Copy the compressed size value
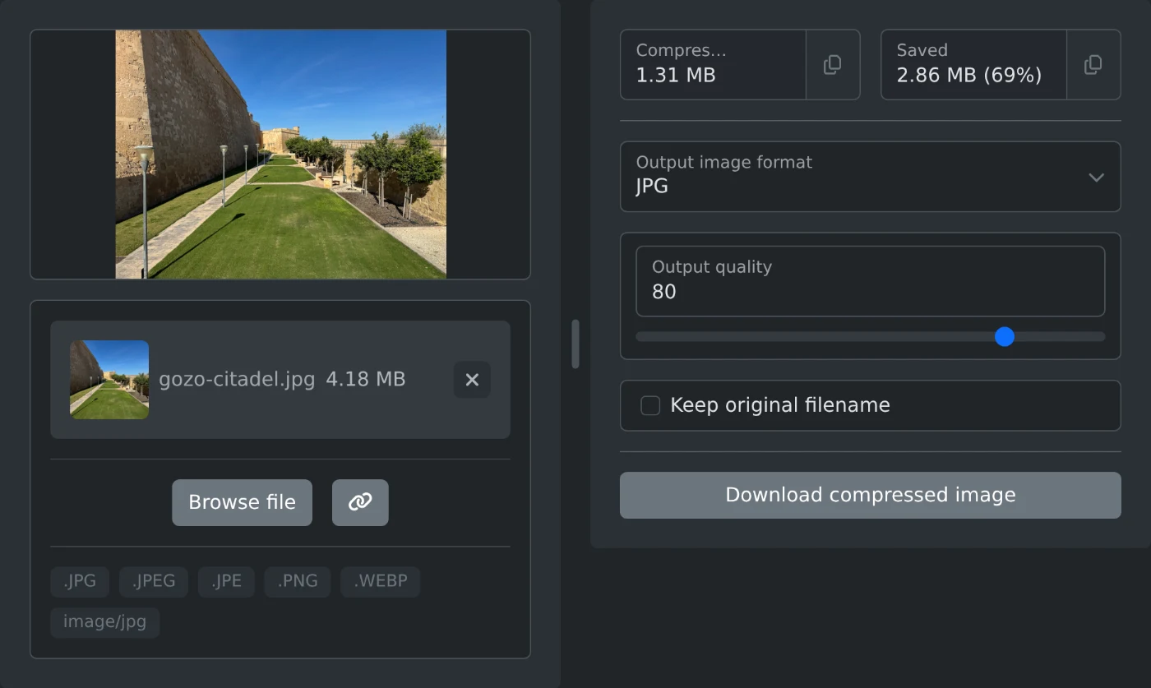 point(833,65)
